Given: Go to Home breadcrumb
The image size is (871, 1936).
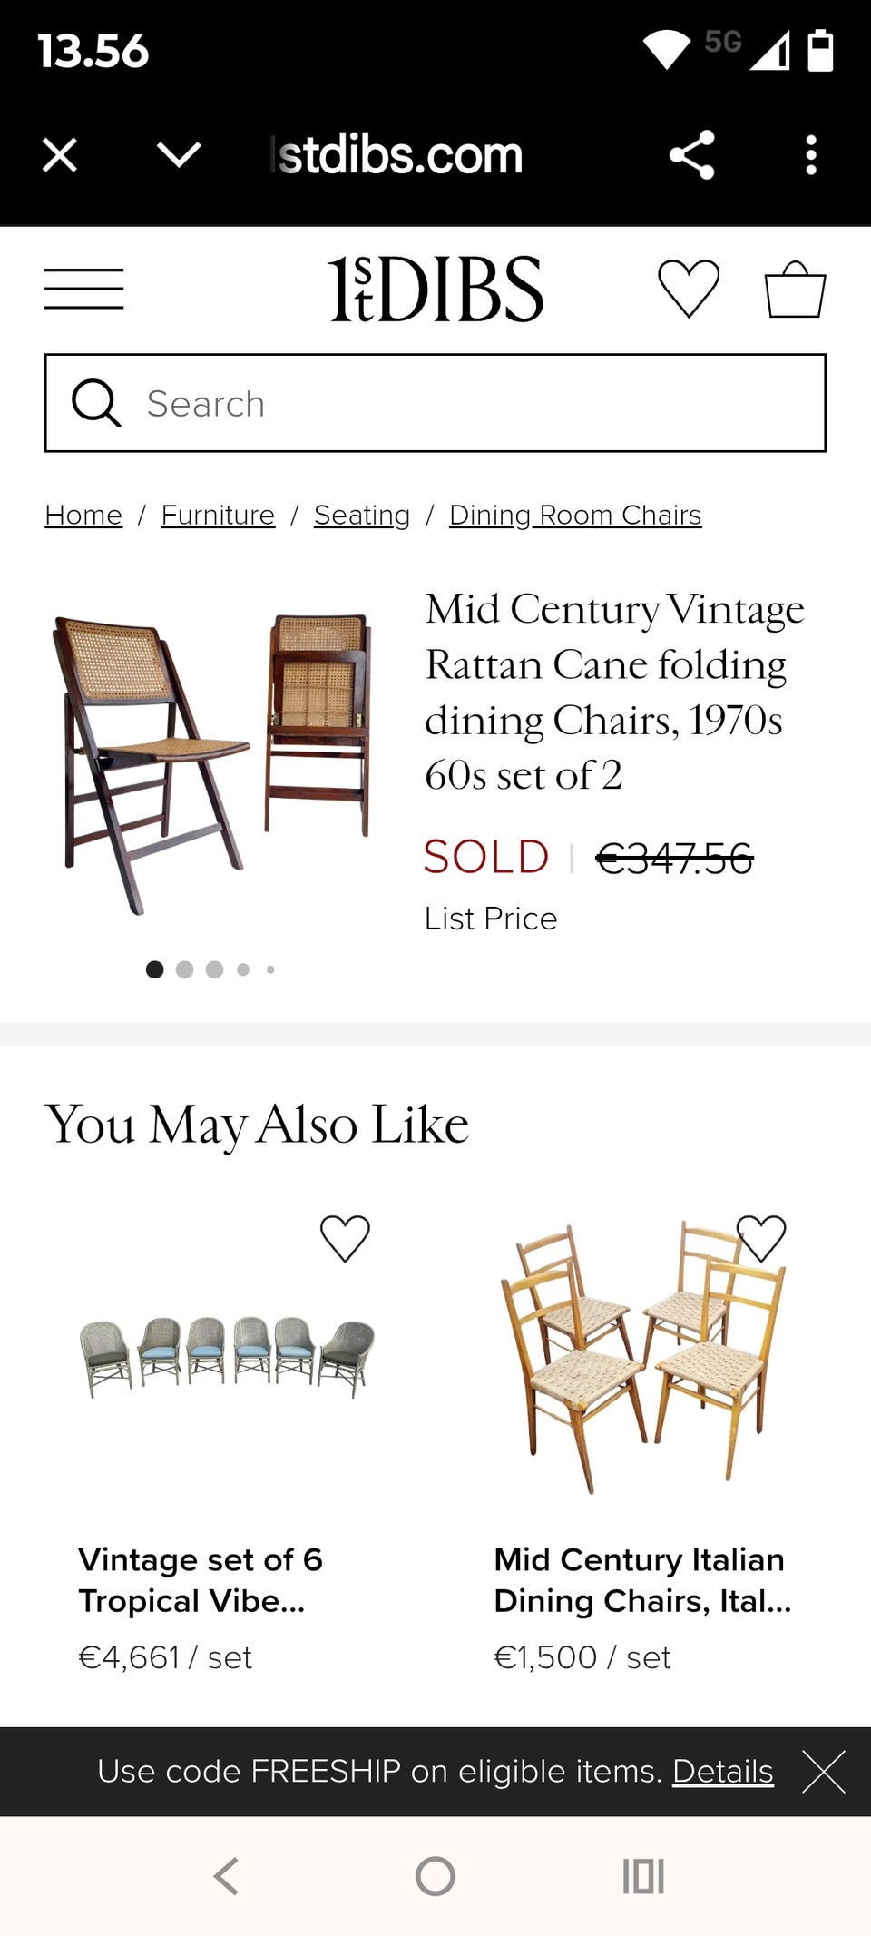Looking at the screenshot, I should (83, 516).
